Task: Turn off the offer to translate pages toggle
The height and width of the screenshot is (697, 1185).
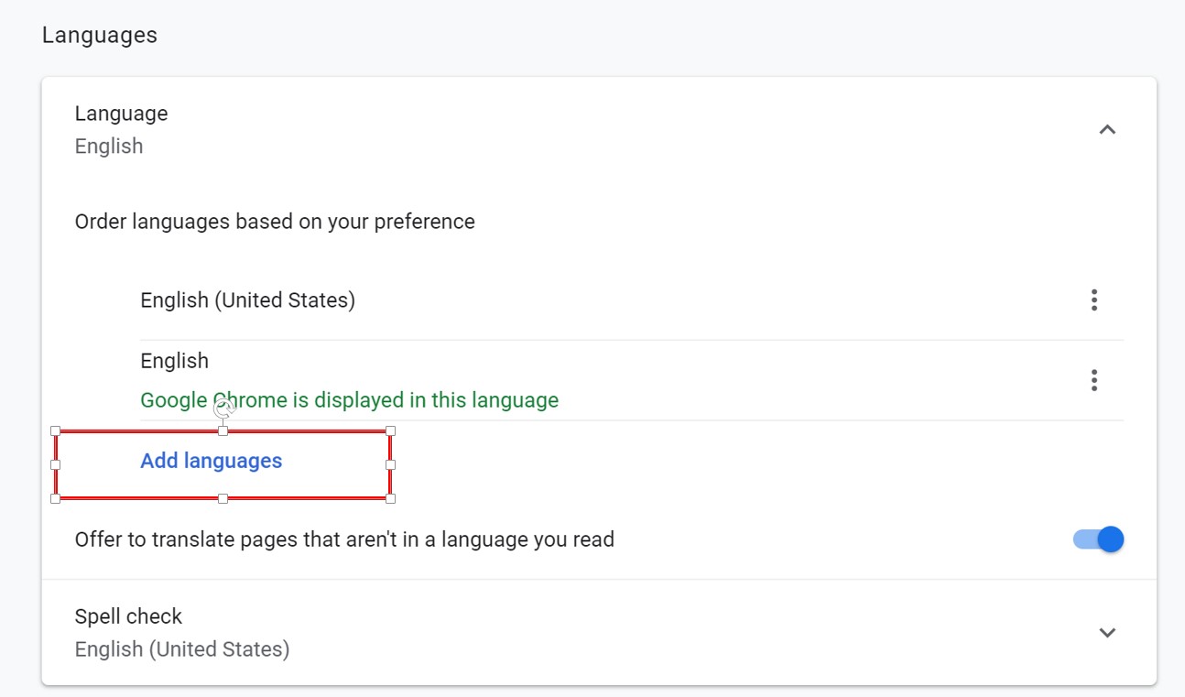Action: tap(1098, 539)
